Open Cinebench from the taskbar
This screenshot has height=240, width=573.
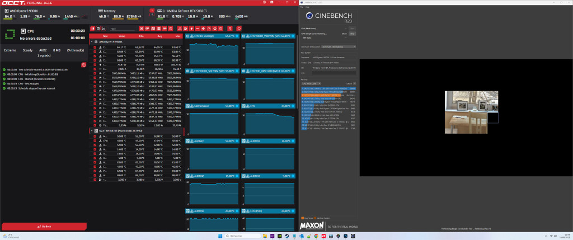point(353,236)
